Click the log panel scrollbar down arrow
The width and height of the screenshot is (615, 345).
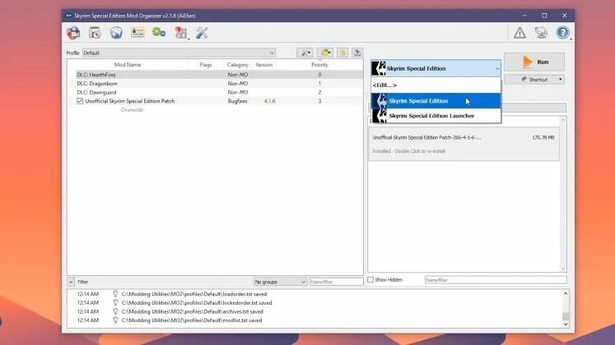coord(566,324)
